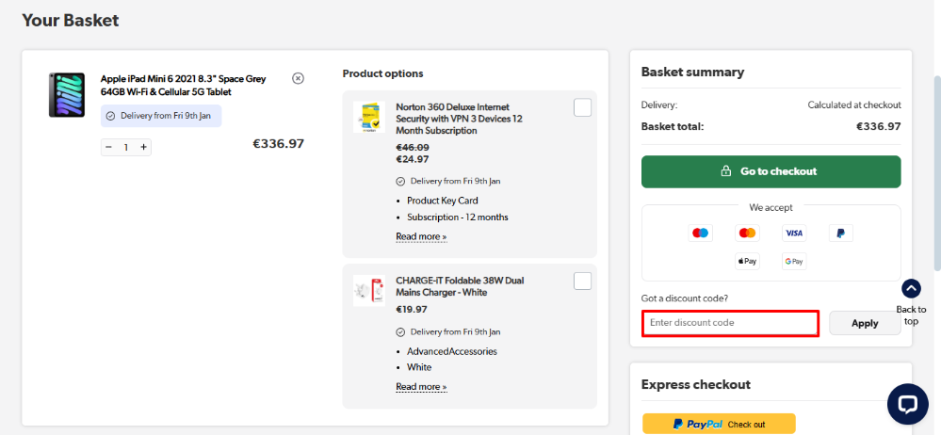941x435 pixels.
Task: Click the Express checkout heading
Action: coord(695,384)
